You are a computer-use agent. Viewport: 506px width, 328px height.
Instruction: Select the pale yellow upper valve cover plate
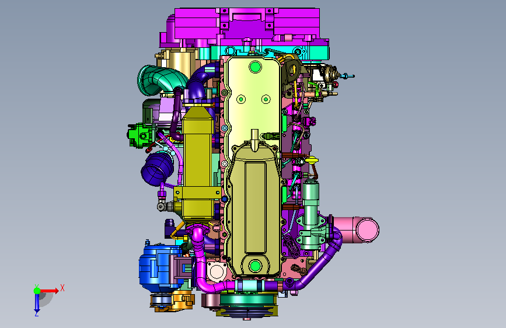253,103
